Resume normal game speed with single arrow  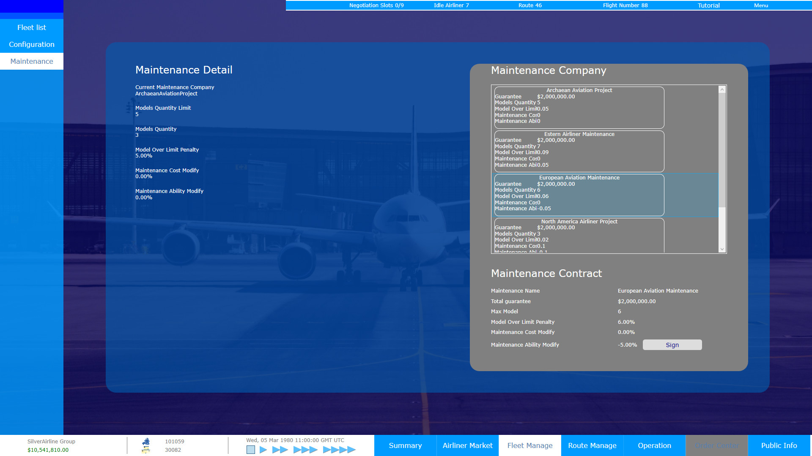[263, 450]
